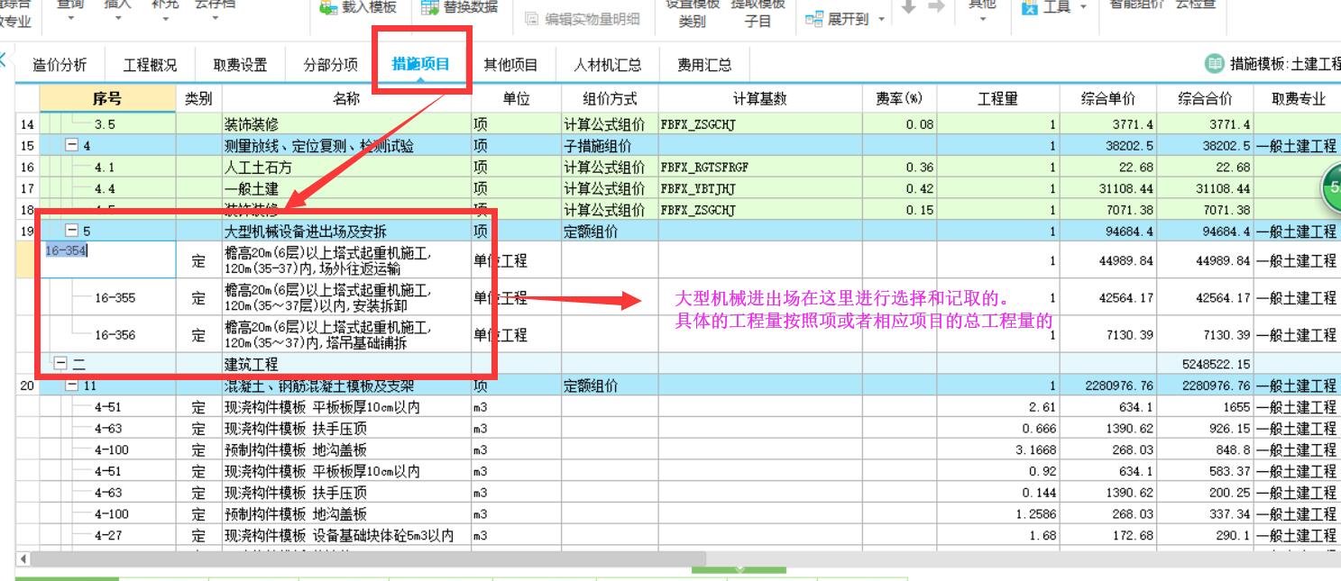This screenshot has height=581, width=1341.
Task: Click the 16-354 code edit field
Action: 108,260
